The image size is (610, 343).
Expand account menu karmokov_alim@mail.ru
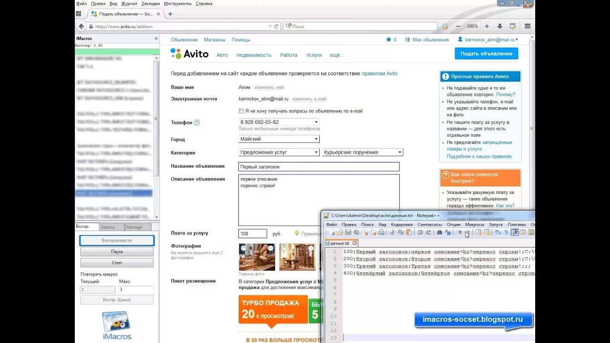488,40
